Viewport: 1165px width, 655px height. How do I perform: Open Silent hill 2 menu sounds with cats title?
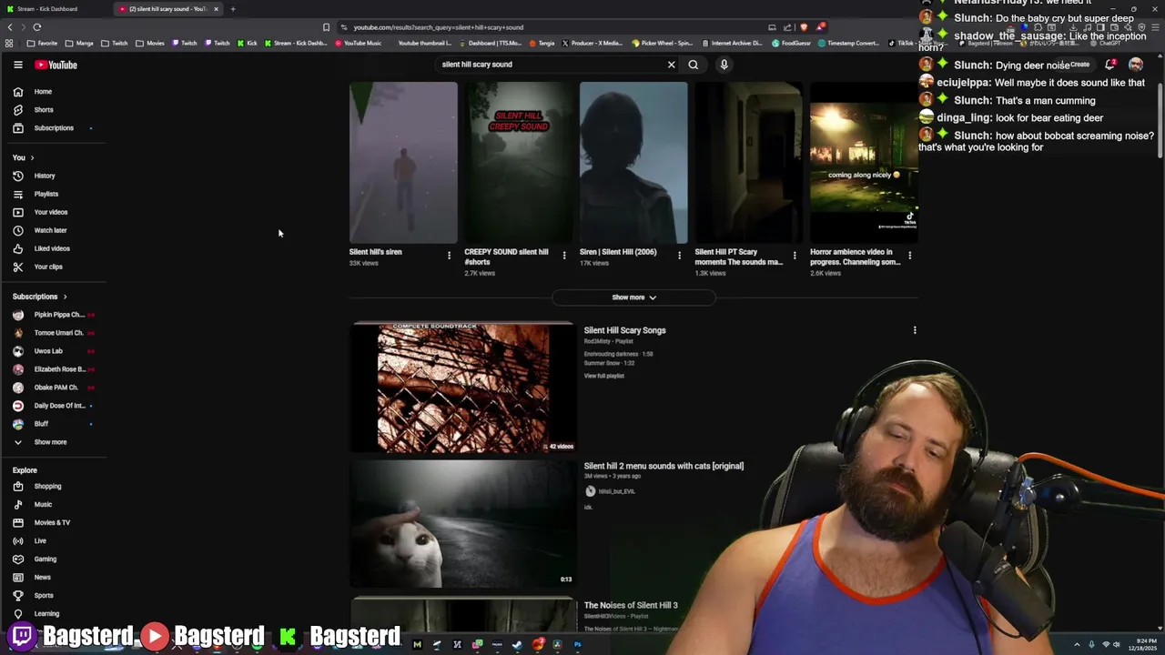(664, 466)
